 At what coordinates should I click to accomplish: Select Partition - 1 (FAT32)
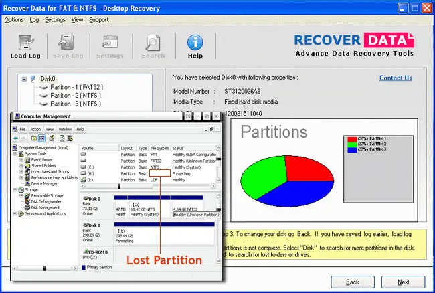[x=76, y=88]
